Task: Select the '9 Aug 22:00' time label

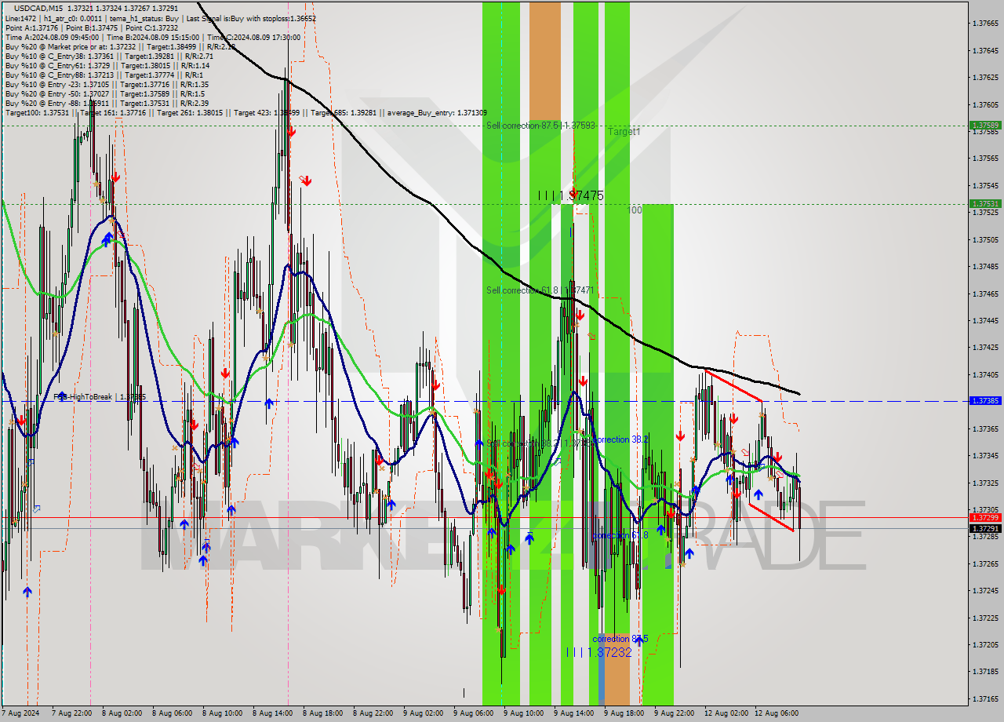Action: (x=675, y=713)
